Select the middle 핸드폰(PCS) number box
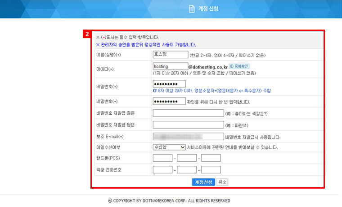This screenshot has height=207, width=342. [x=187, y=158]
